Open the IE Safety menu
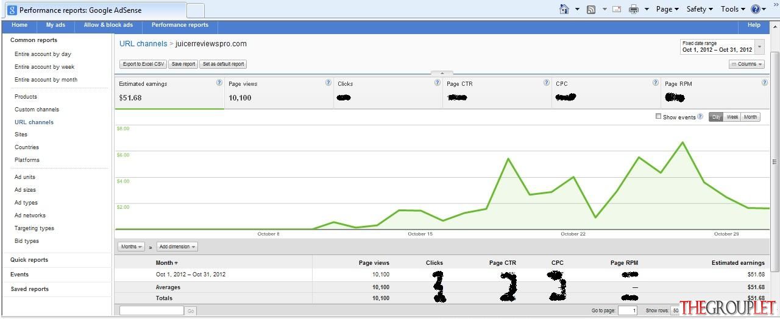The image size is (780, 319). (700, 9)
